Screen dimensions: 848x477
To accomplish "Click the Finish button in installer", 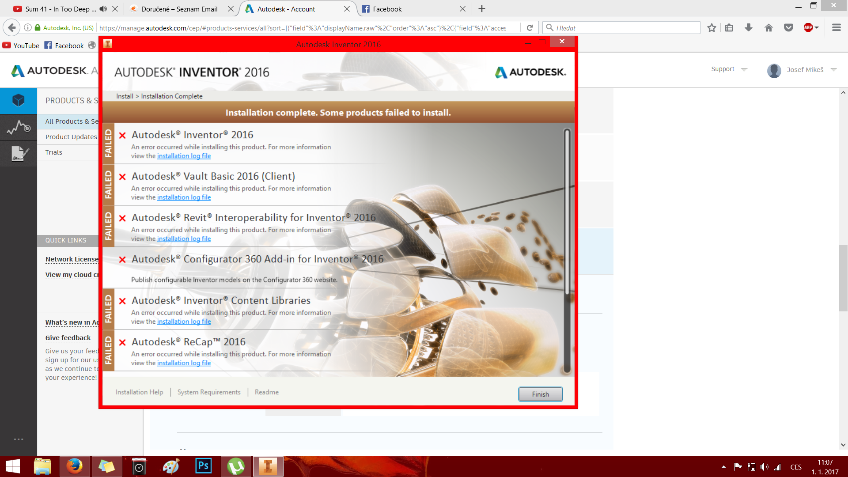I will tap(540, 394).
